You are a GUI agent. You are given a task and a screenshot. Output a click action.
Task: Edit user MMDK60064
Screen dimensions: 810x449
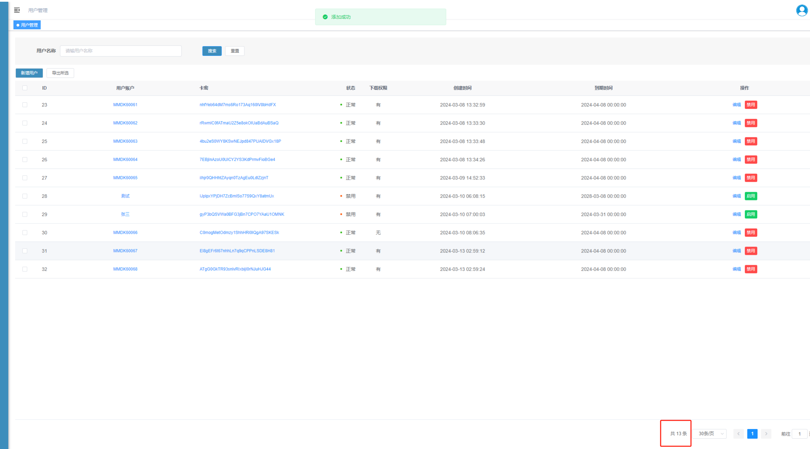[737, 160]
